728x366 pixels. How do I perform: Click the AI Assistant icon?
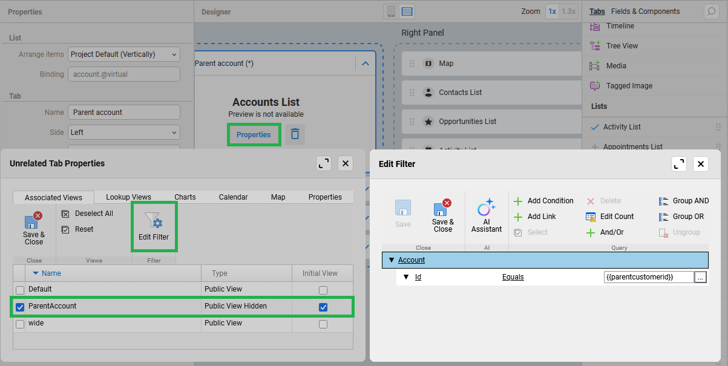(487, 208)
